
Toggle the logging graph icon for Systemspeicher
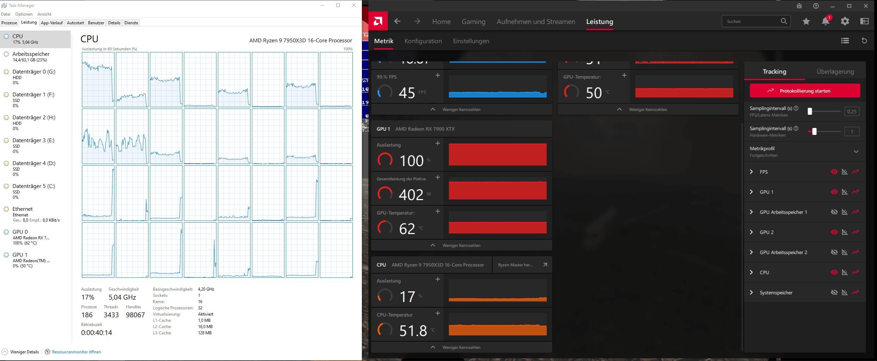point(855,292)
